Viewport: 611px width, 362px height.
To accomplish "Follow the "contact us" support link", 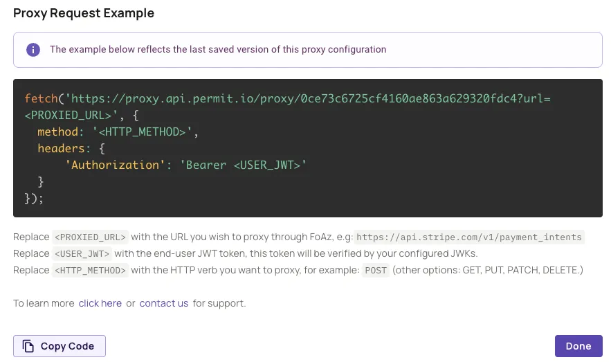I will 164,303.
